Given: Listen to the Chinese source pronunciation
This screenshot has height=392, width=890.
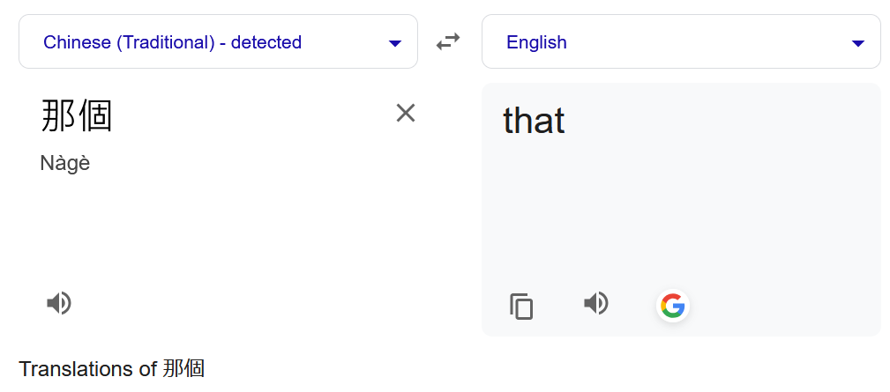Looking at the screenshot, I should pyautogui.click(x=58, y=303).
